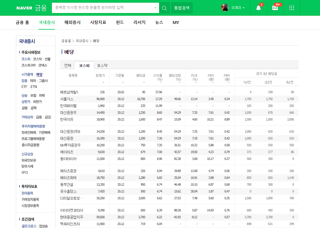
Task: Open 시가총액 in the sidebar
Action: [x=27, y=74]
